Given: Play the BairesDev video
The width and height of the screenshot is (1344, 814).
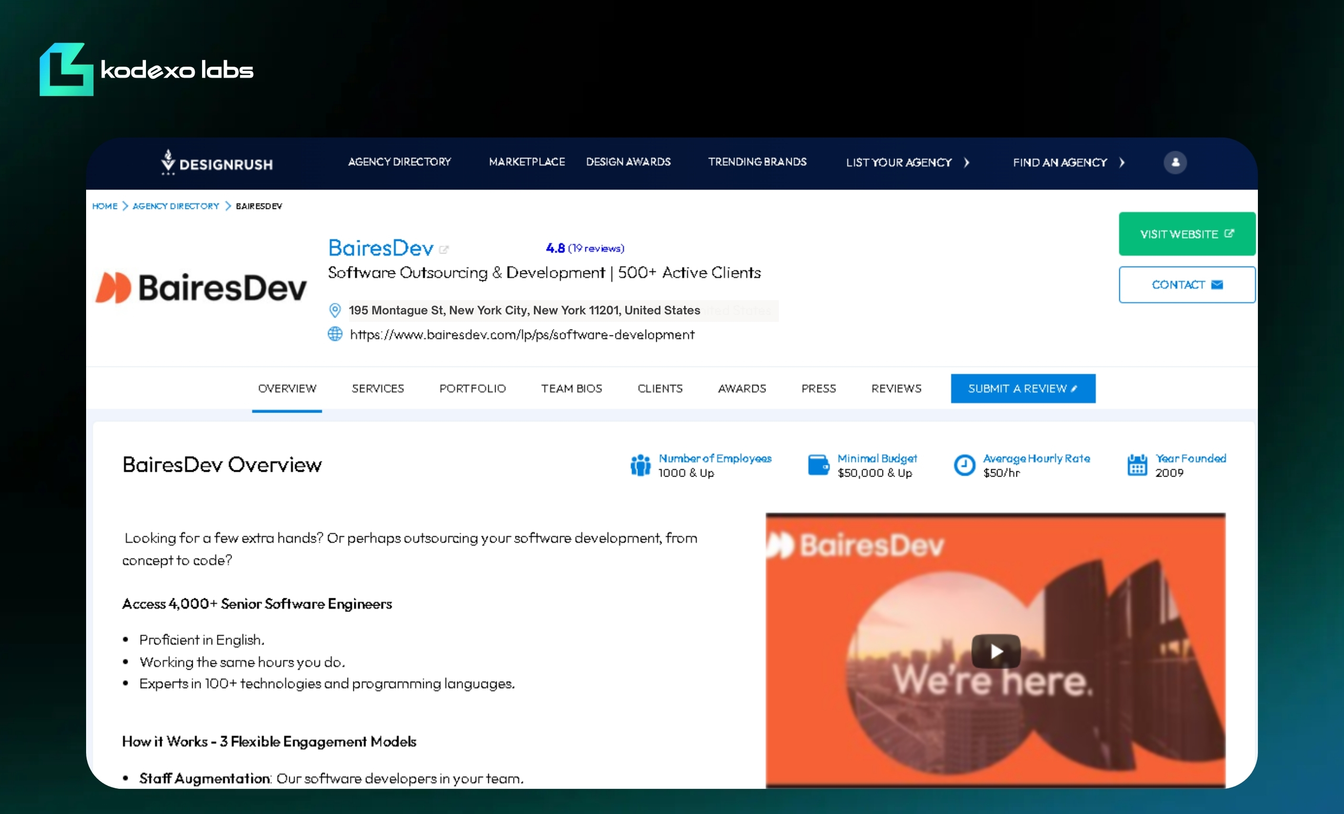Looking at the screenshot, I should pyautogui.click(x=995, y=651).
